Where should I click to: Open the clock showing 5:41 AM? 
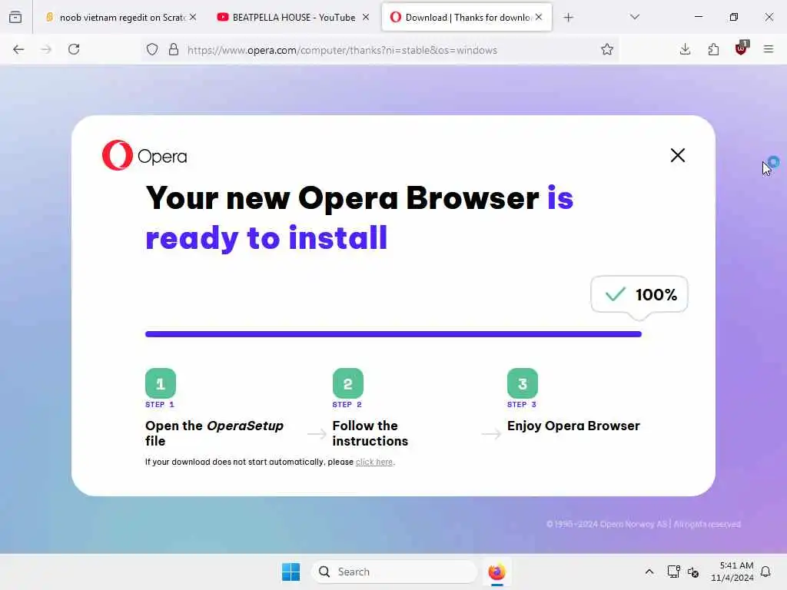732,572
